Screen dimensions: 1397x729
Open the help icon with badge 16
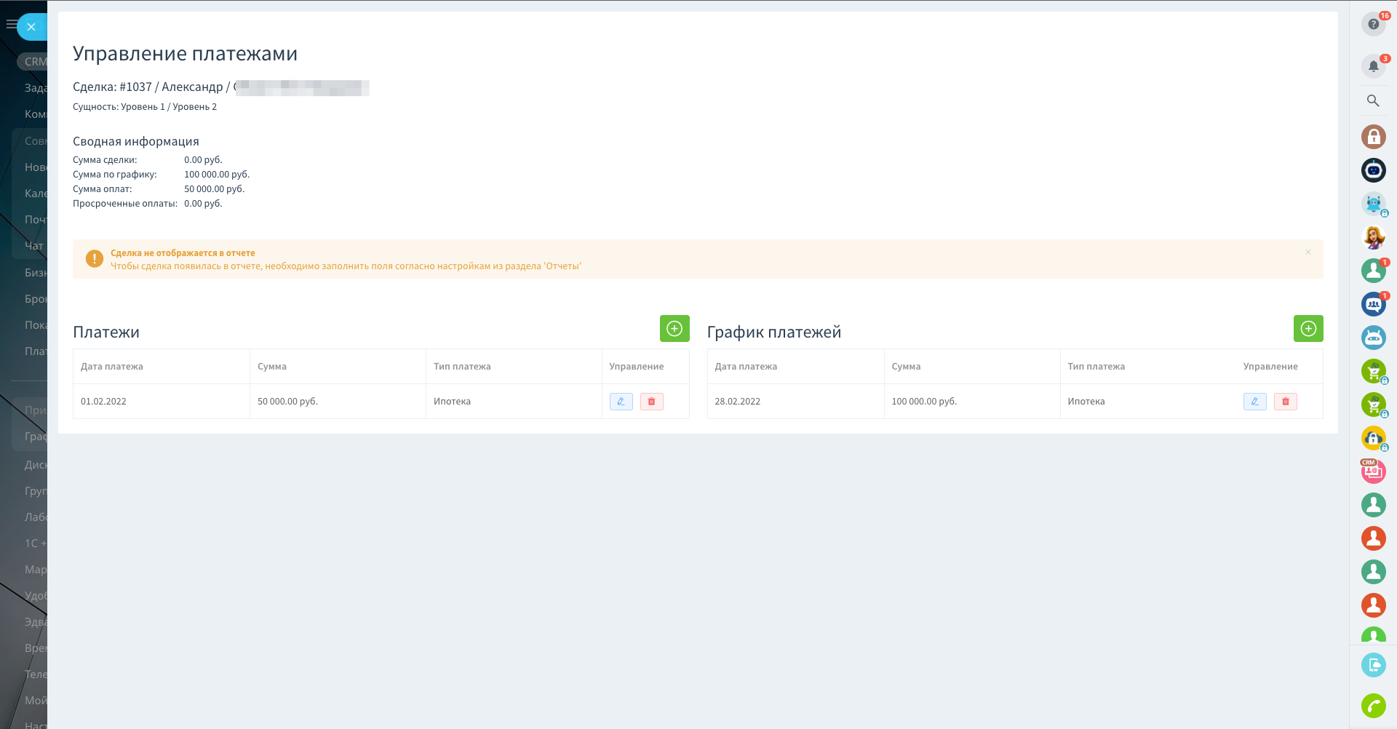coord(1373,24)
